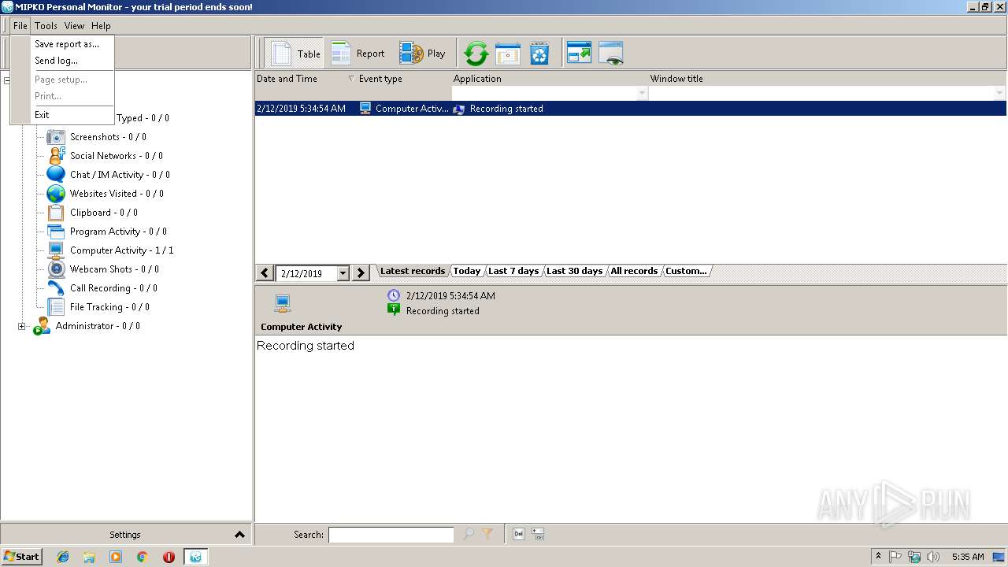Click the network tray icon

[x=914, y=557]
